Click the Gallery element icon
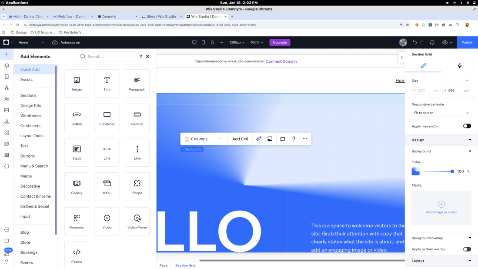The width and height of the screenshot is (478, 269). coord(77,186)
